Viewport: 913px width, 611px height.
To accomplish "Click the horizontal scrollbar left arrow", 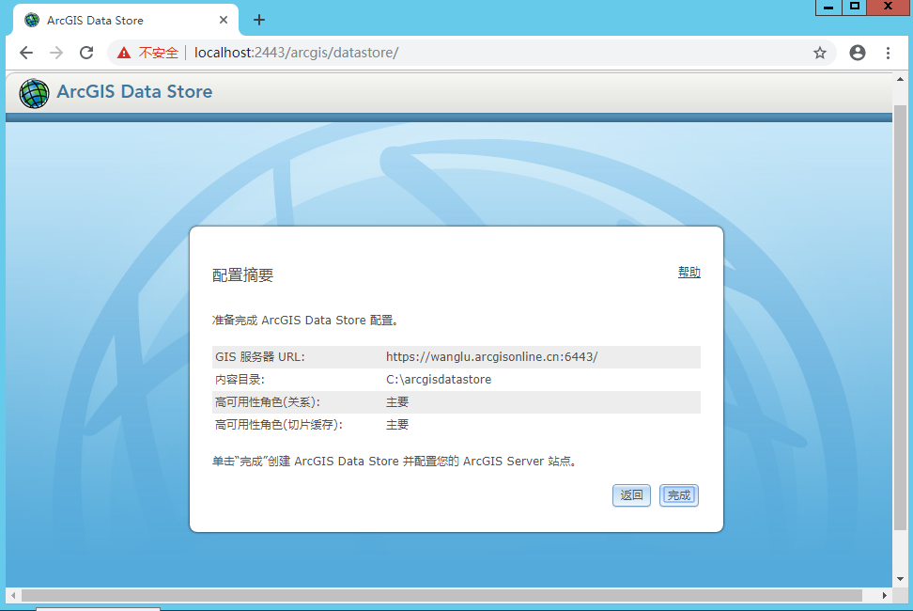I will point(13,595).
